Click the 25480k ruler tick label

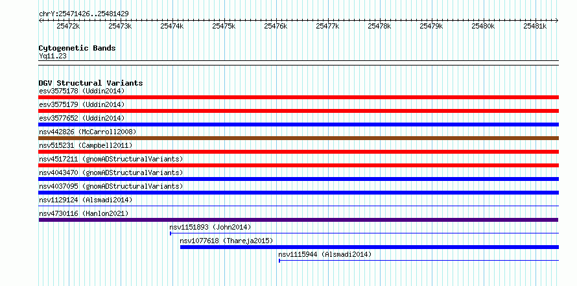click(x=484, y=26)
